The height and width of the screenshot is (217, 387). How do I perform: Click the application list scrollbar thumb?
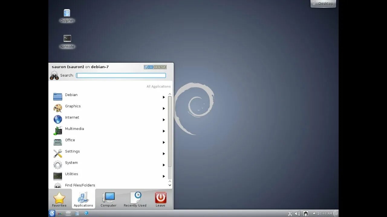[170, 131]
